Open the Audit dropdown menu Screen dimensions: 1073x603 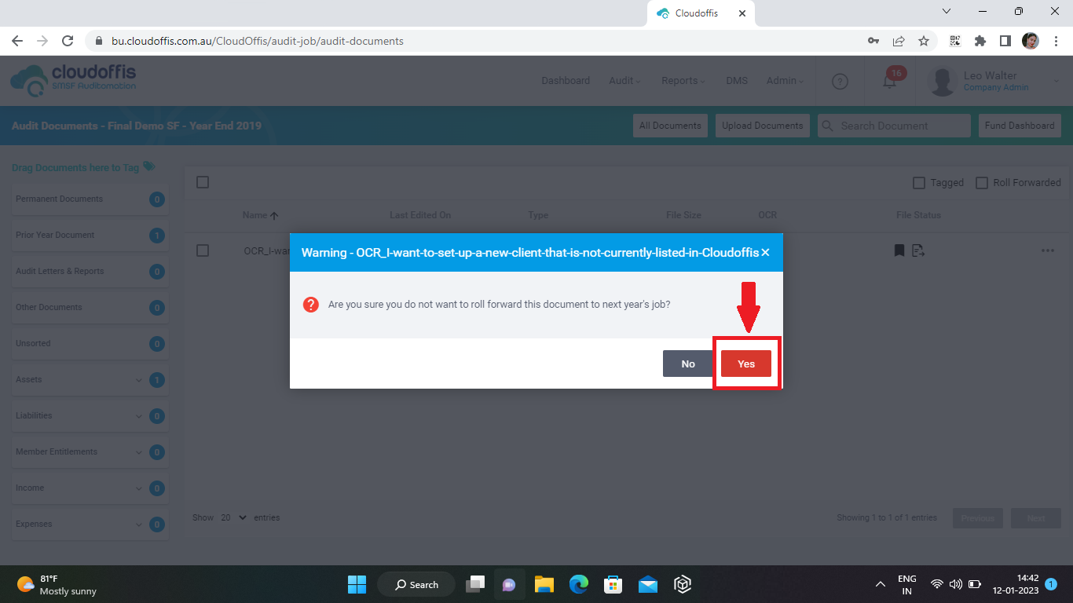point(624,81)
